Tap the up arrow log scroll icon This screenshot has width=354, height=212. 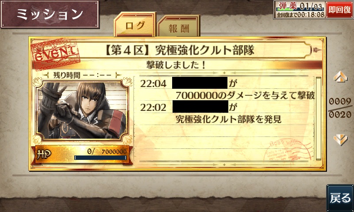(x=340, y=76)
